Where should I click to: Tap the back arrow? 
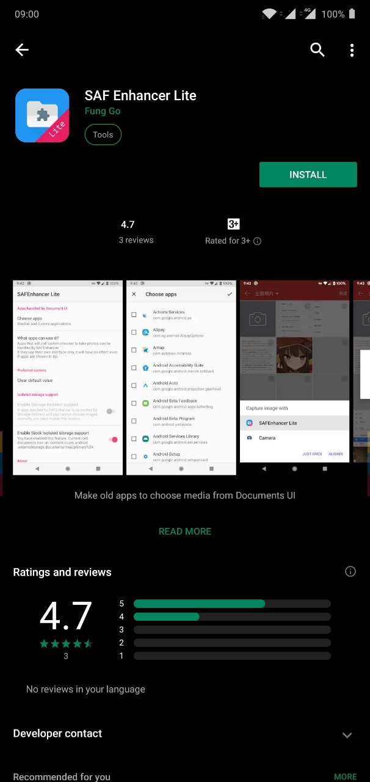pyautogui.click(x=22, y=50)
